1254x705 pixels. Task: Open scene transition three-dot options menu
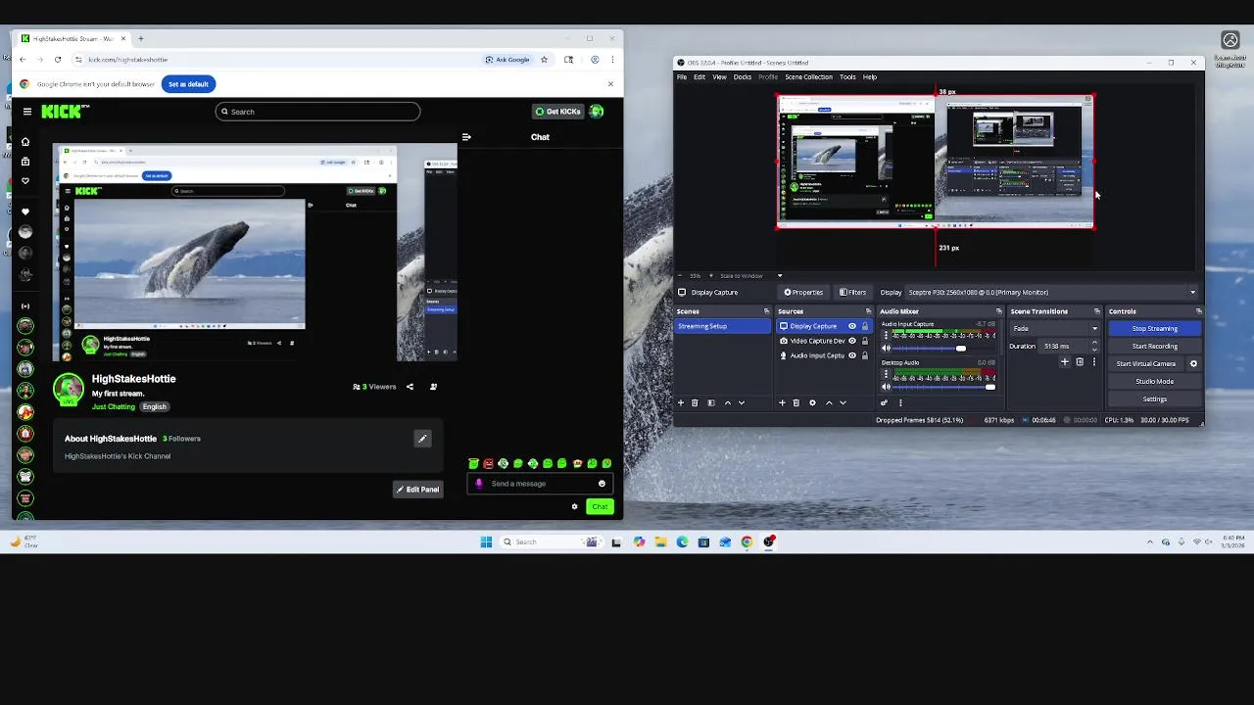1094,362
